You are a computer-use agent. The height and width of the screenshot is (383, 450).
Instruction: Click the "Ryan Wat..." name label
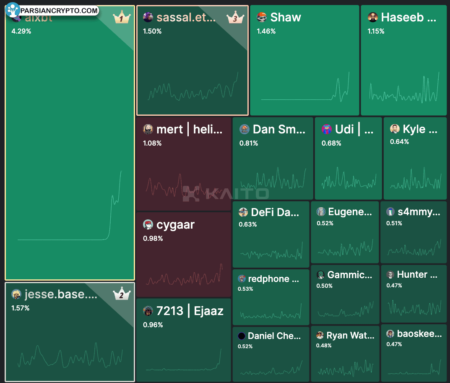pyautogui.click(x=351, y=335)
